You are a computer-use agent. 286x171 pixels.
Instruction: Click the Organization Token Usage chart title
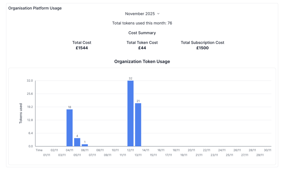click(142, 61)
